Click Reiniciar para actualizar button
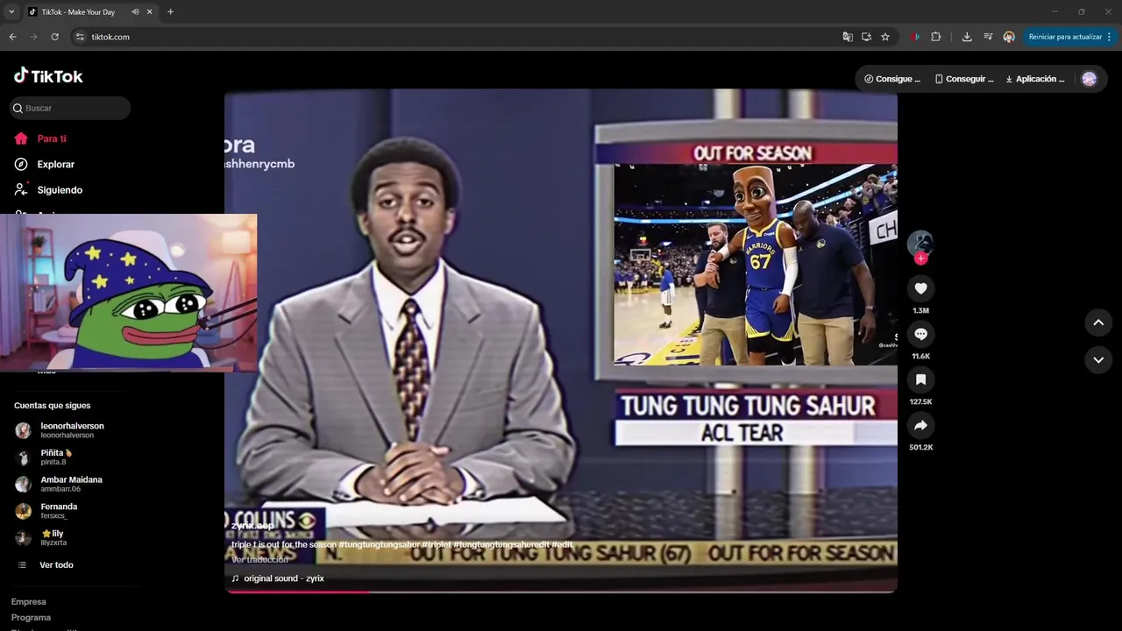The image size is (1122, 631). click(1065, 37)
